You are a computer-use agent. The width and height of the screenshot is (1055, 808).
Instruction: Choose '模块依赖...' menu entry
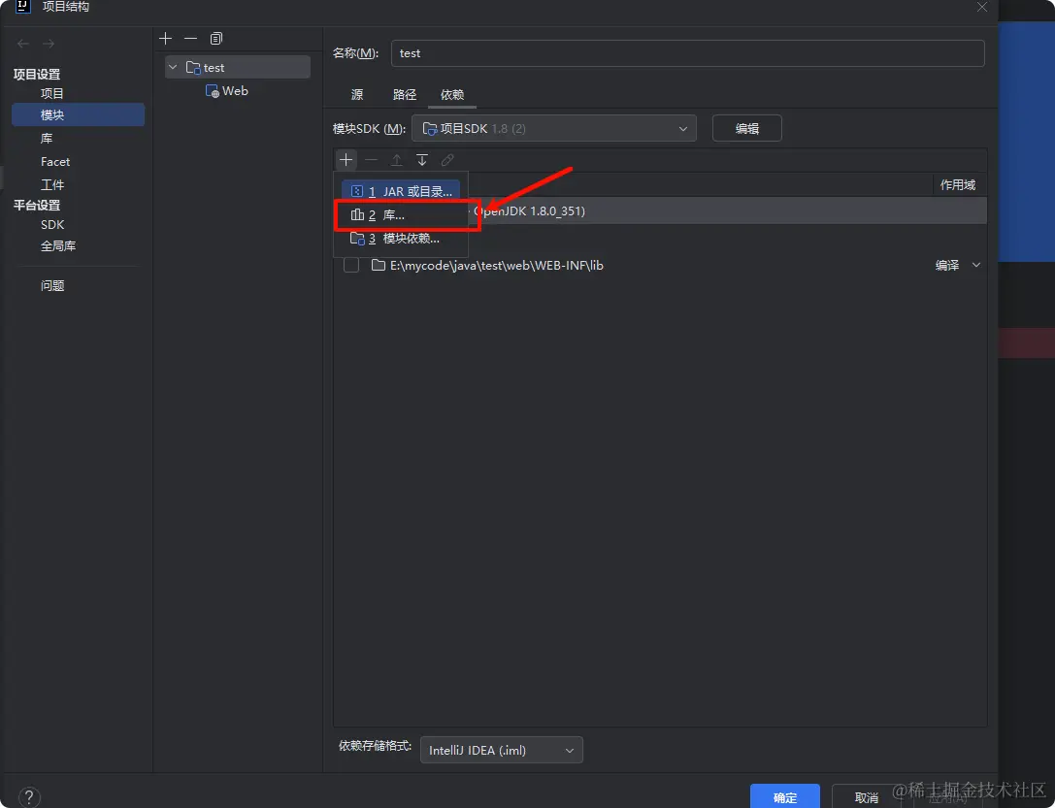(401, 239)
